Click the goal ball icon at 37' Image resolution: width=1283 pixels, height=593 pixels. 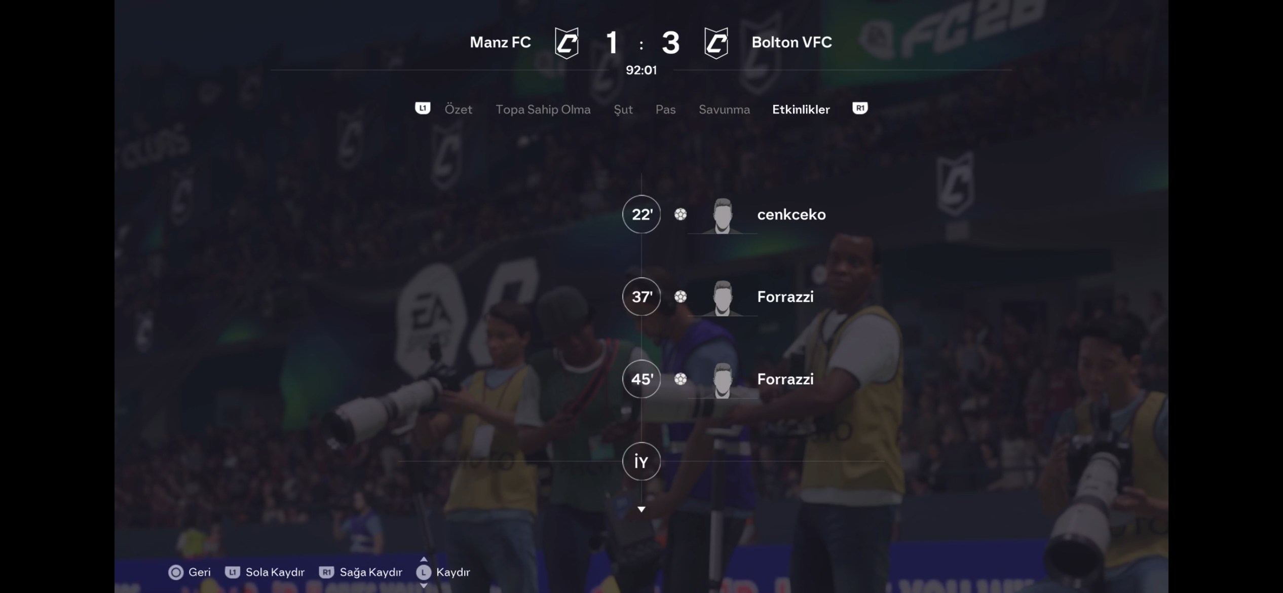[x=681, y=296]
